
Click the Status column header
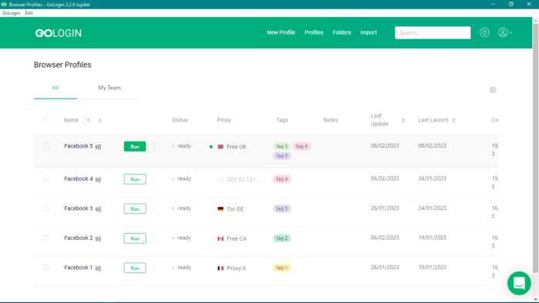(x=179, y=120)
